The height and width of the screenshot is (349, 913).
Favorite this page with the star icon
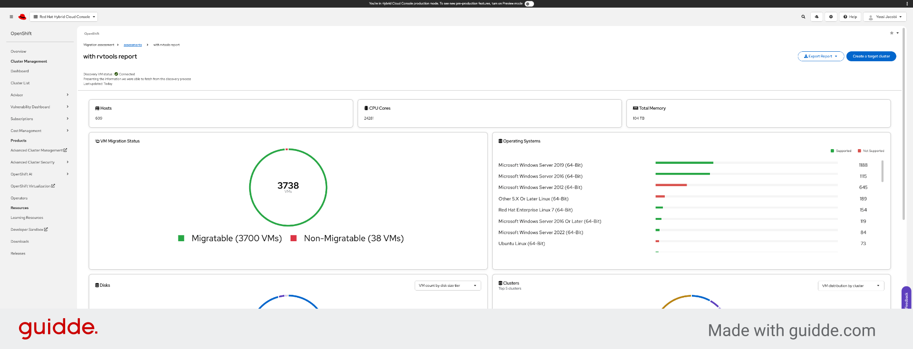tap(892, 33)
